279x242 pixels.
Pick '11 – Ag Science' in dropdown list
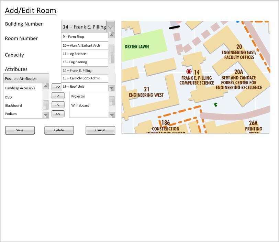[x=85, y=54]
